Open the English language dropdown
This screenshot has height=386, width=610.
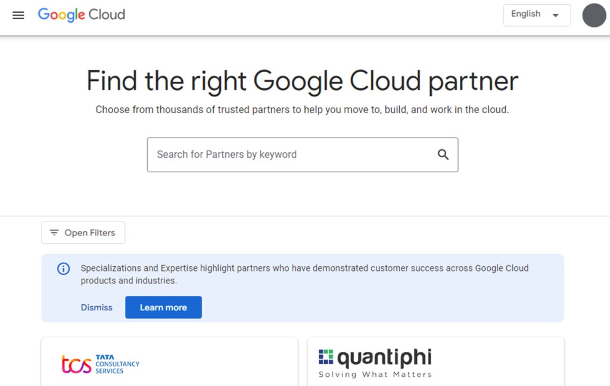tap(537, 15)
